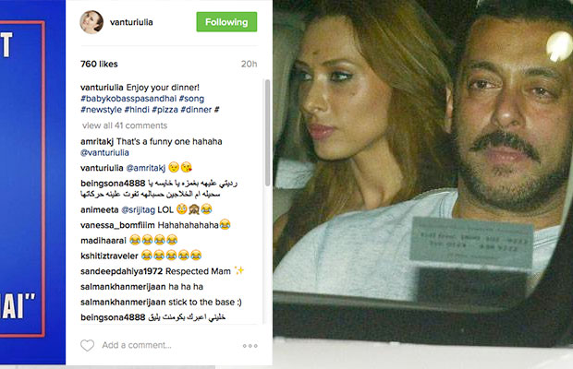Viewport: 573px width, 369px height.
Task: Click the comments scrollbar thumb
Action: click(x=267, y=133)
